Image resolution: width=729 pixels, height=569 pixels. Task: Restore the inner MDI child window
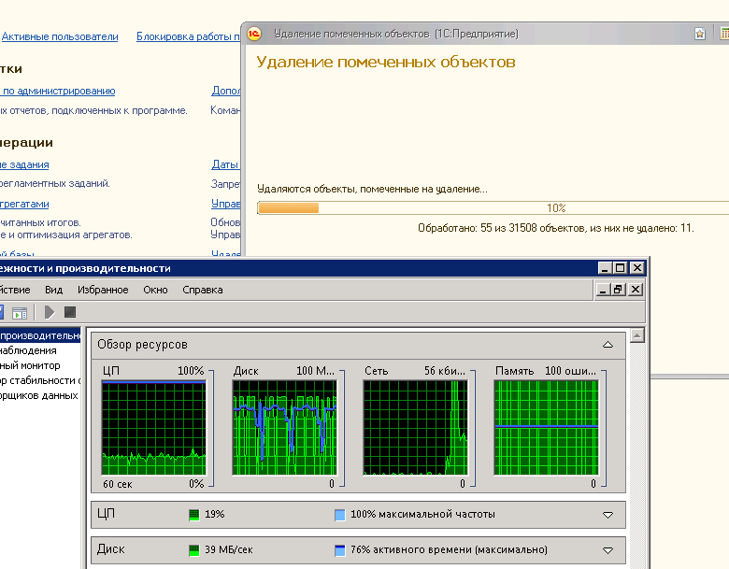coord(618,290)
